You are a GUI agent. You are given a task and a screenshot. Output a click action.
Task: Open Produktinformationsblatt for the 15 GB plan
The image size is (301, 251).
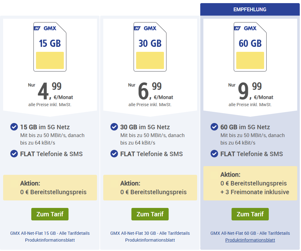(x=50, y=240)
